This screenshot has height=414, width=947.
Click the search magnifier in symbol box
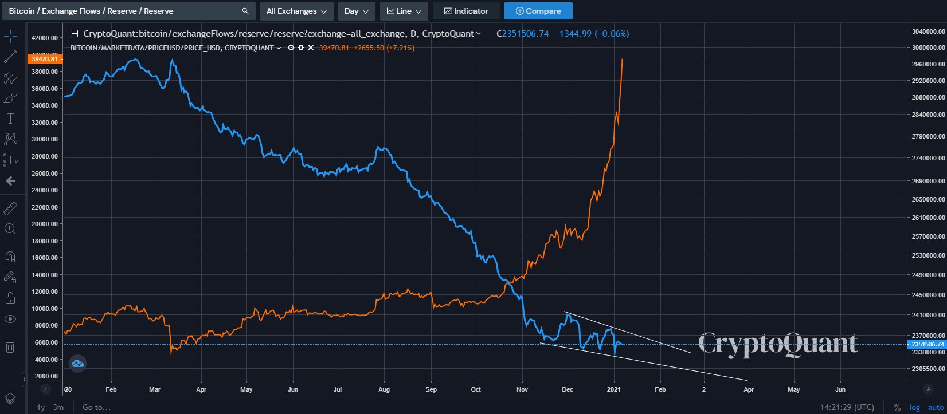coord(245,11)
